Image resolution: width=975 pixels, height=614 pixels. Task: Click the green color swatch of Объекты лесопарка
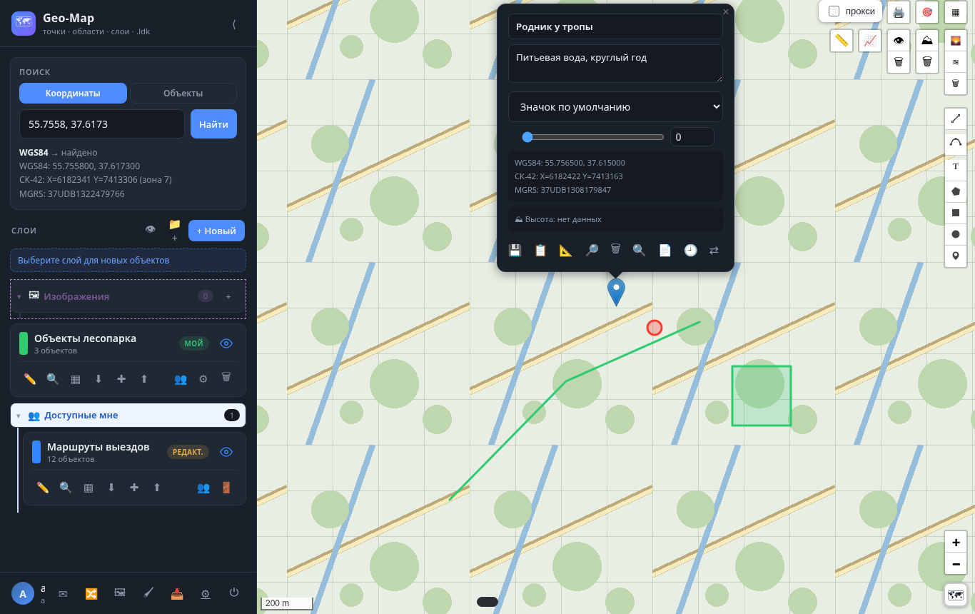(24, 343)
